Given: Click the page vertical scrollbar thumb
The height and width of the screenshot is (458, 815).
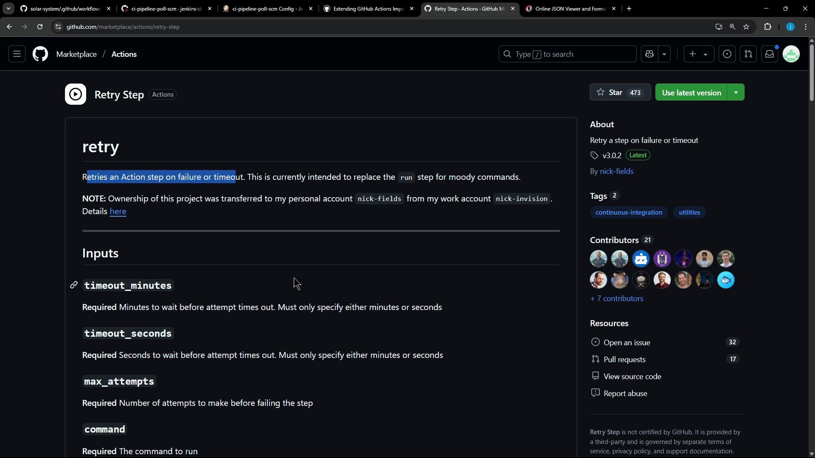Looking at the screenshot, I should click(812, 72).
